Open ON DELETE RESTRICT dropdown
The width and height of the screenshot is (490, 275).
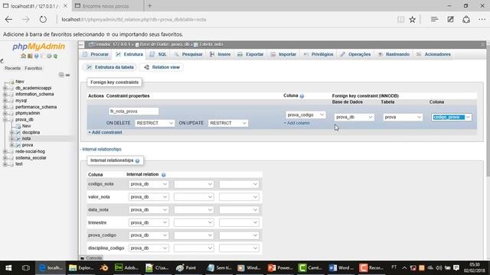tap(155, 123)
